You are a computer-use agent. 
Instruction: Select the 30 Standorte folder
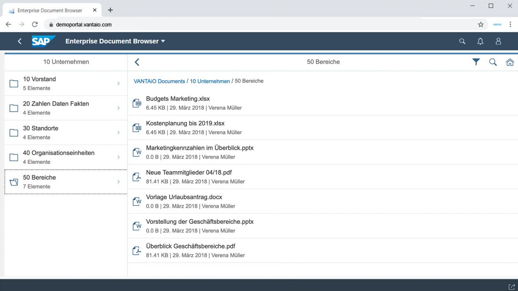pos(66,133)
